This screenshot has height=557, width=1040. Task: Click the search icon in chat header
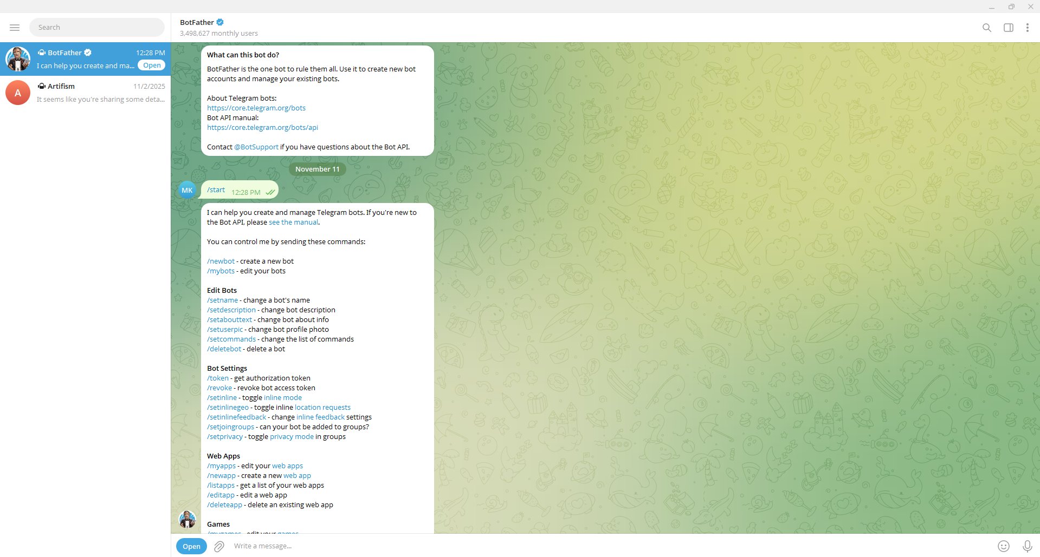[986, 28]
